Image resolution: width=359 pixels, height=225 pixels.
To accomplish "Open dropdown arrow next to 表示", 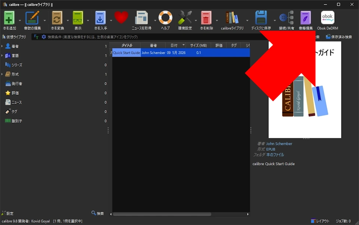I will click(88, 21).
